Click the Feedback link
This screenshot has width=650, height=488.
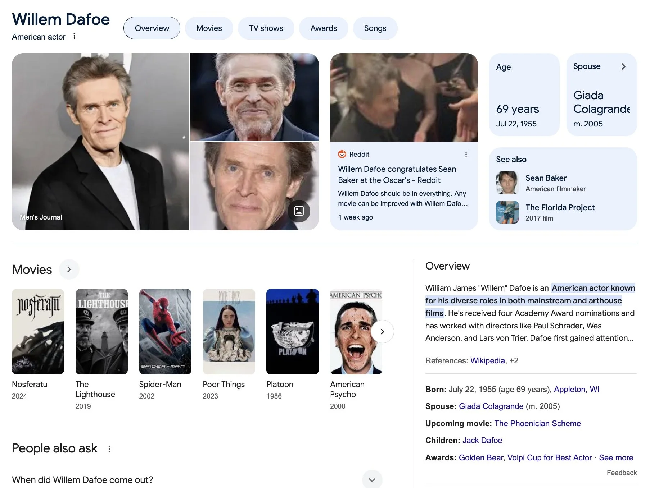click(622, 473)
